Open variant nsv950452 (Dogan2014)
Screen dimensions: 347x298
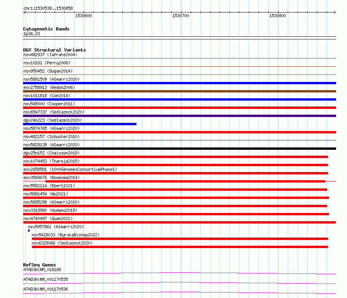click(48, 71)
